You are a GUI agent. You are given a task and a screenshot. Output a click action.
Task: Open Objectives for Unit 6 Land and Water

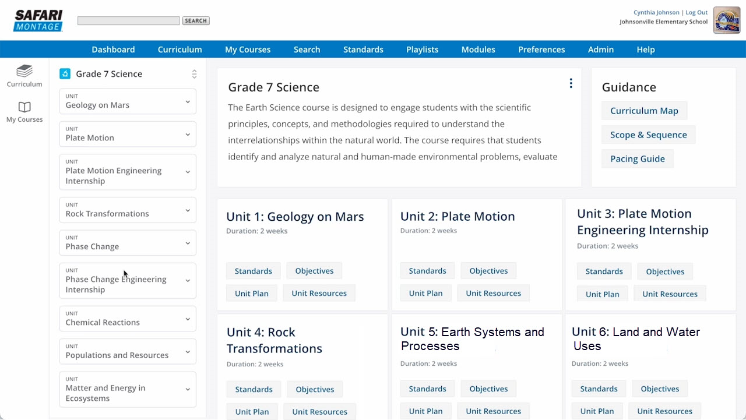coord(660,389)
